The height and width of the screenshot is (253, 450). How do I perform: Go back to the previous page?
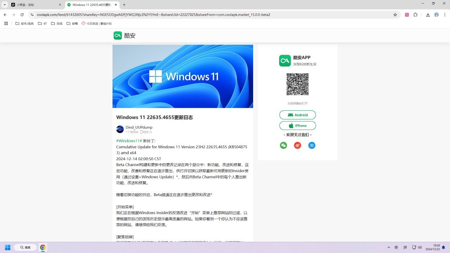coord(5,15)
